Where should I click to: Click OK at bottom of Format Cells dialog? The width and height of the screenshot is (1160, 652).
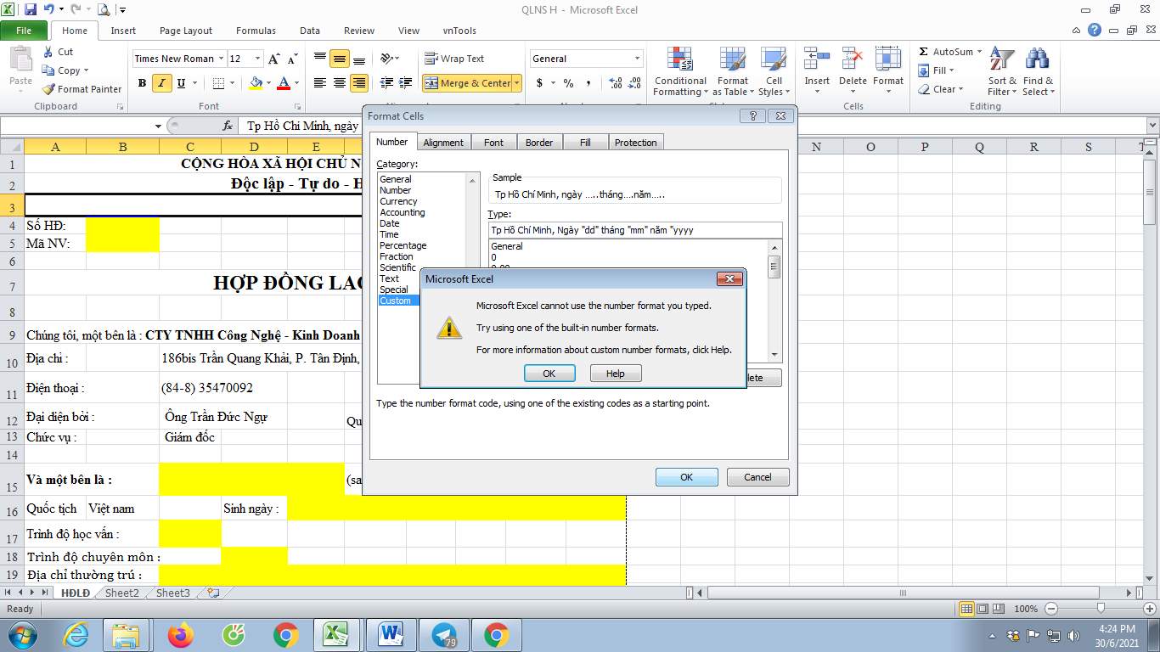tap(686, 477)
